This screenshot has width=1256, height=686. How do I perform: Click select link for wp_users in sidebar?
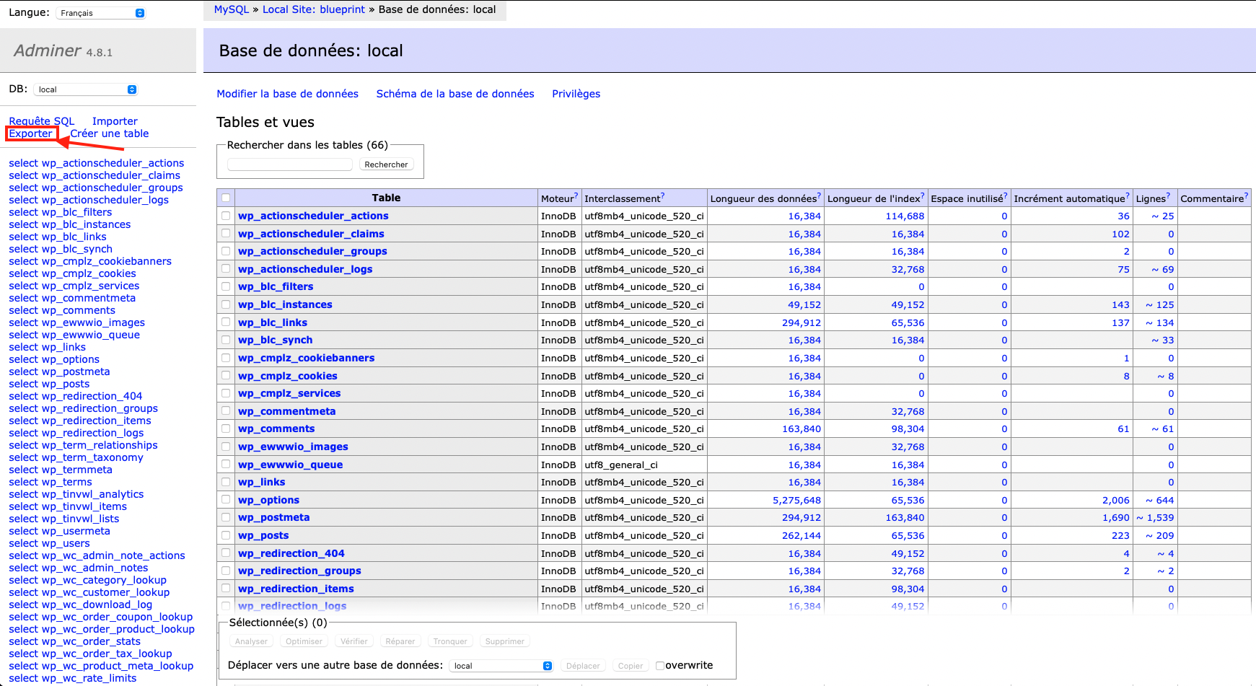(23, 543)
